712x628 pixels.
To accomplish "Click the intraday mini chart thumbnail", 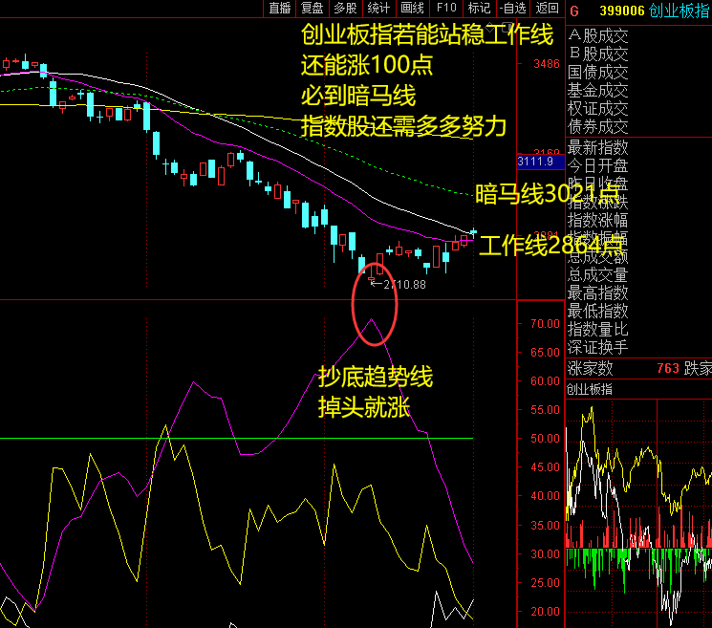I will pyautogui.click(x=638, y=514).
